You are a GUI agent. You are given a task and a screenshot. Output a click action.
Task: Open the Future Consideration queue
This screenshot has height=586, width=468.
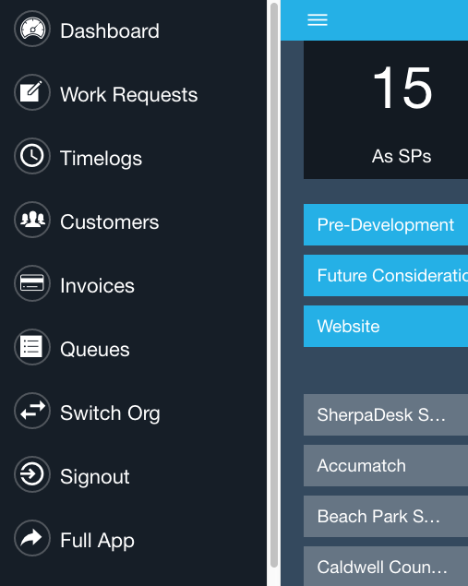click(386, 275)
